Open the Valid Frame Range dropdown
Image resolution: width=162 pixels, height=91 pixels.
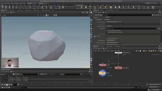pos(115,22)
